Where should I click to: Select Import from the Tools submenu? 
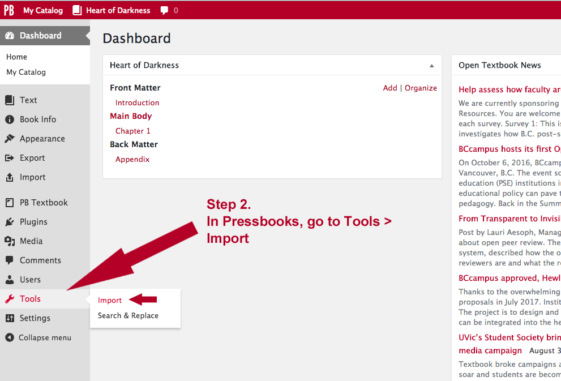point(109,300)
